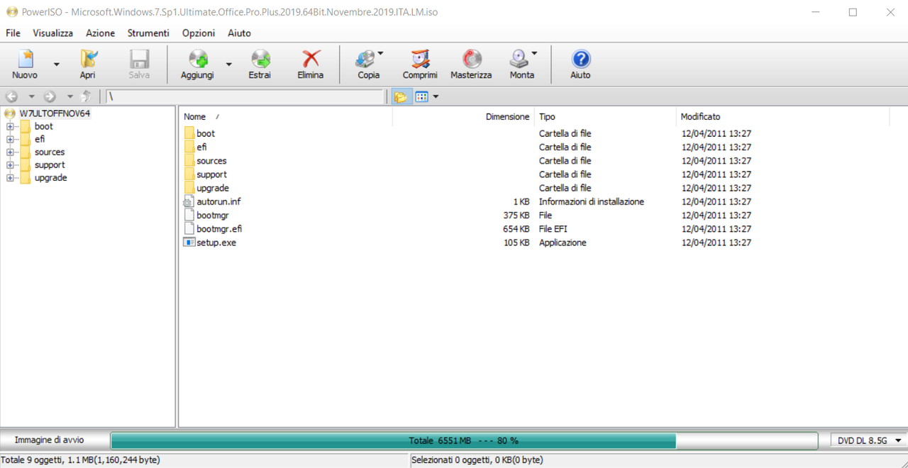
Task: Open the File menu
Action: 13,33
